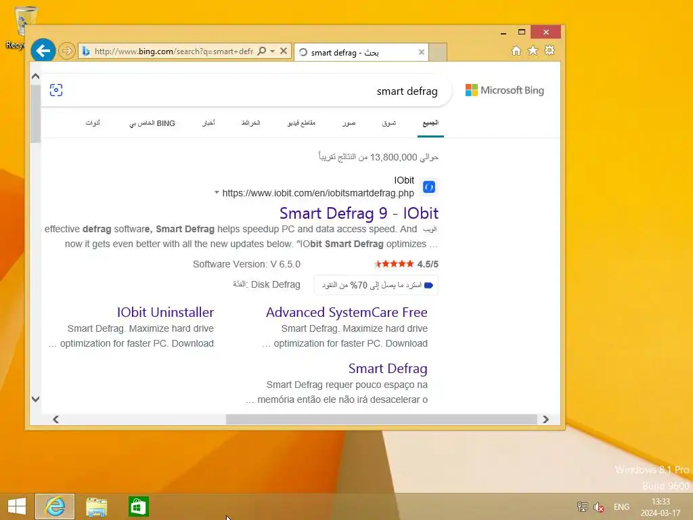
Task: Switch to the أخبار news tab
Action: pos(208,123)
